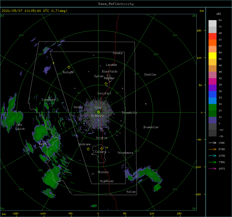Viewport: 232px width, 217px height.
Task: Pick the red 60 dBZ color swatch
Action: [x=212, y=36]
